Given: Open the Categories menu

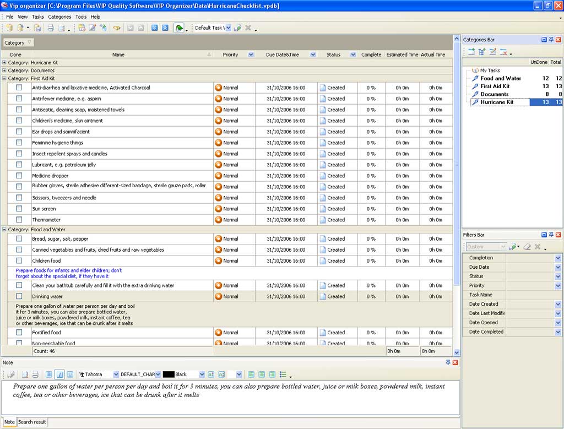Looking at the screenshot, I should click(x=59, y=17).
